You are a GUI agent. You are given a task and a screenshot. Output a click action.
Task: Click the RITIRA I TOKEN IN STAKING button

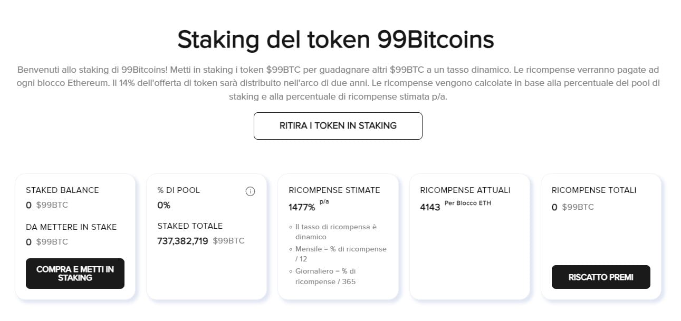click(x=338, y=126)
